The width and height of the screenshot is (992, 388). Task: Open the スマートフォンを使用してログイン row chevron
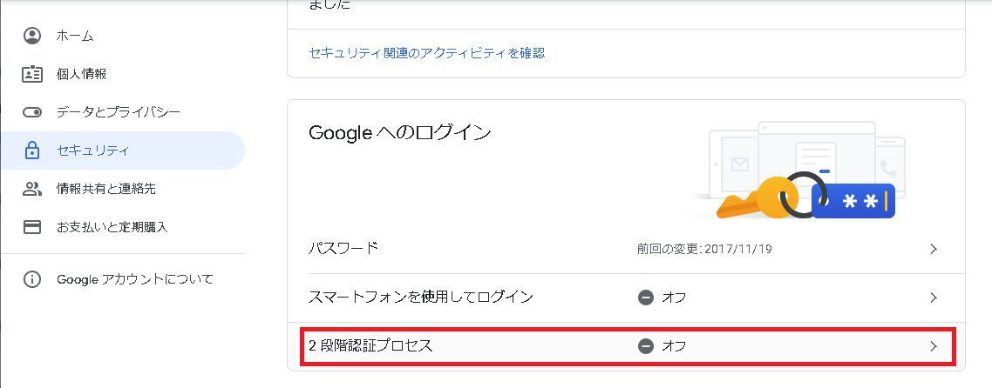pyautogui.click(x=934, y=298)
